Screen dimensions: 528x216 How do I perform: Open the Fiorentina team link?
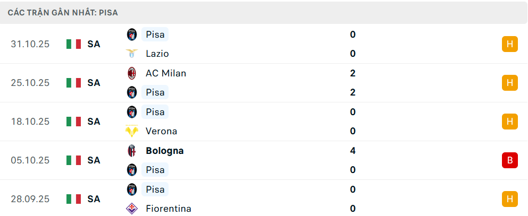point(168,209)
